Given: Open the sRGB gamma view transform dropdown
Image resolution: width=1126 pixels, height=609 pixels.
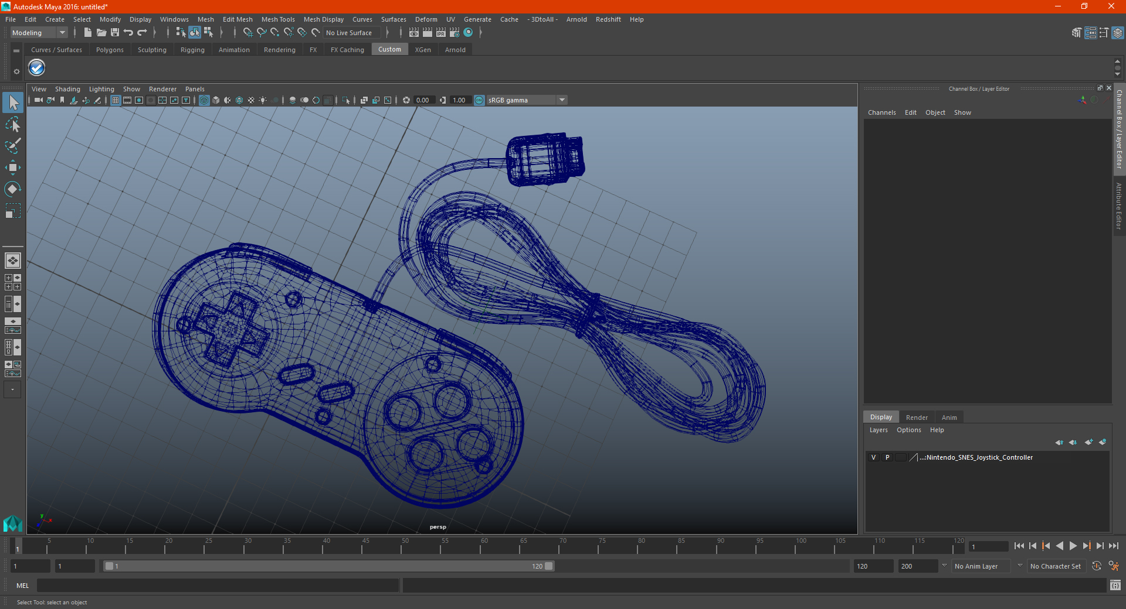Looking at the screenshot, I should click(562, 100).
